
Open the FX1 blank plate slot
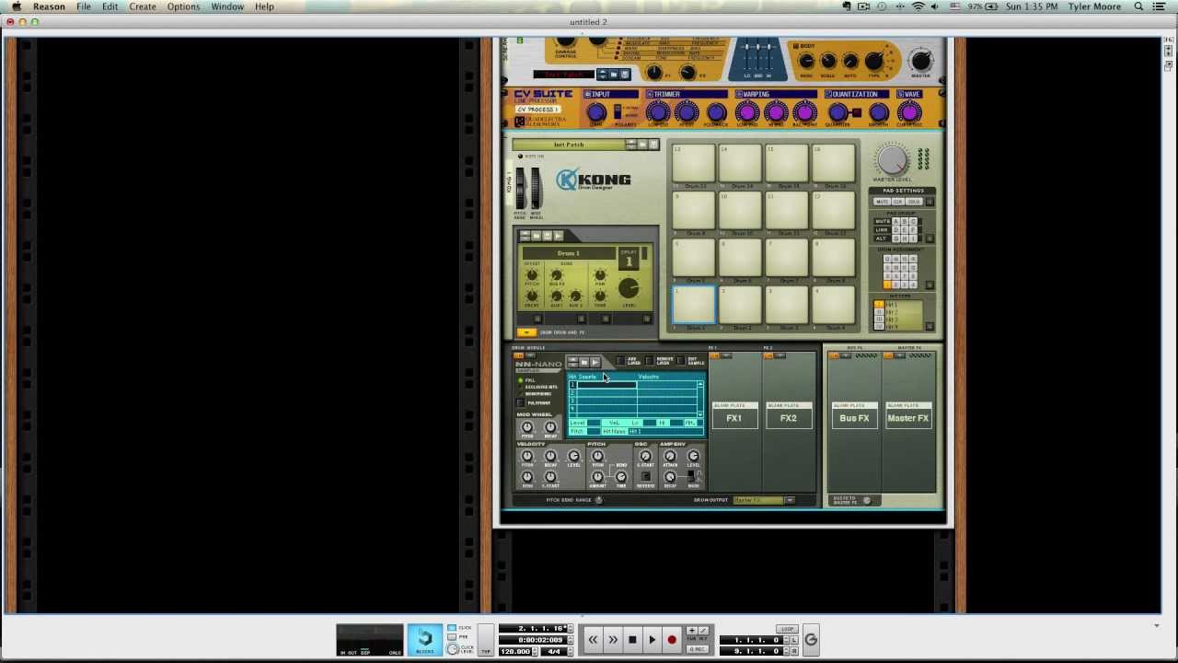click(735, 415)
